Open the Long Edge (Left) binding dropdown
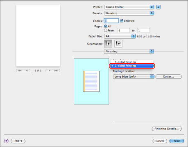 (x=134, y=76)
